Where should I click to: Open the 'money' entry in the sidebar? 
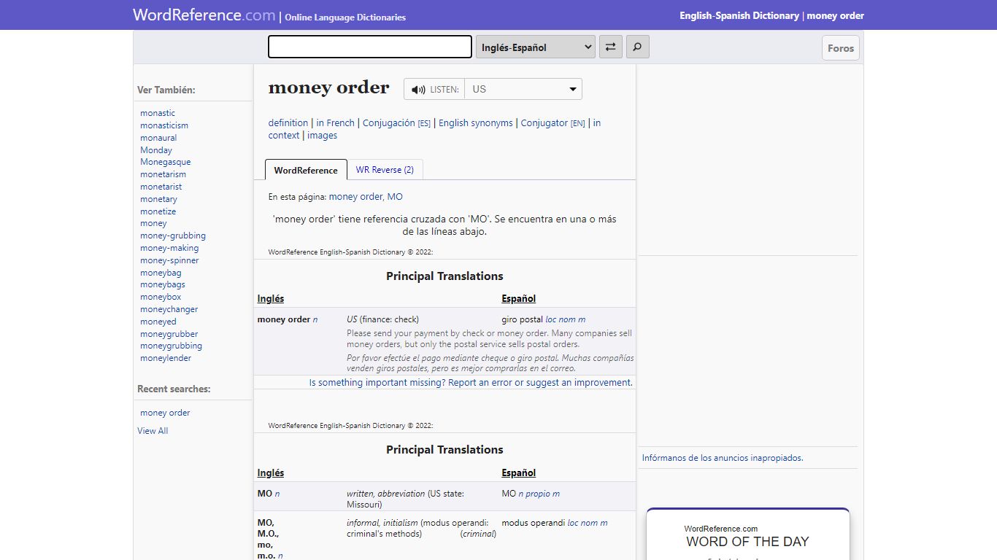(153, 223)
